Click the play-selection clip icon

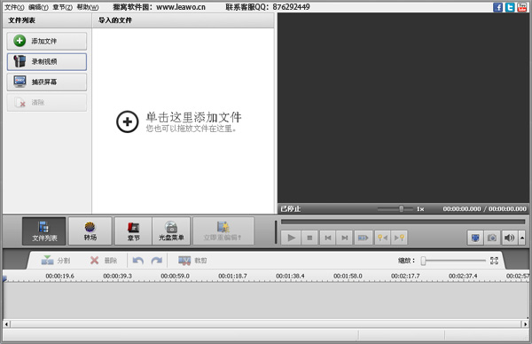click(x=363, y=238)
